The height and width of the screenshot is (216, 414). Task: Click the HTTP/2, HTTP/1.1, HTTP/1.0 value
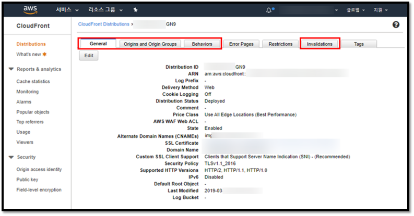[236, 170]
